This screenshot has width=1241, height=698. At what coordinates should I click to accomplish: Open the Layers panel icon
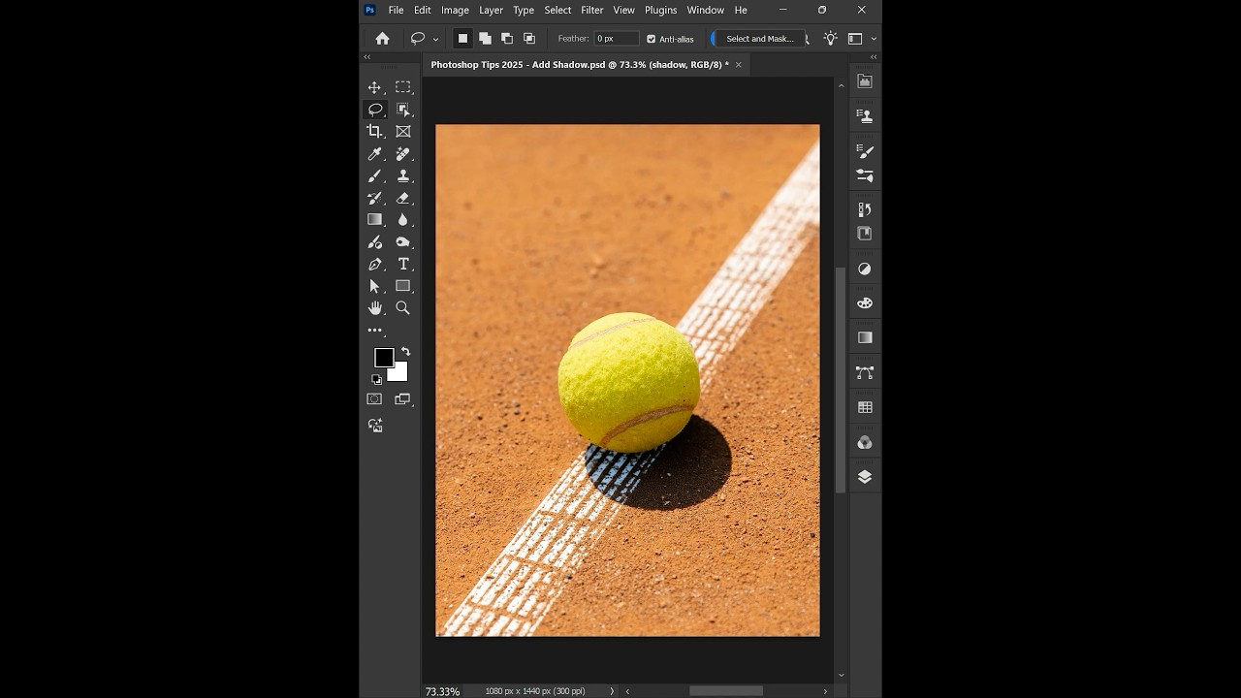point(865,477)
